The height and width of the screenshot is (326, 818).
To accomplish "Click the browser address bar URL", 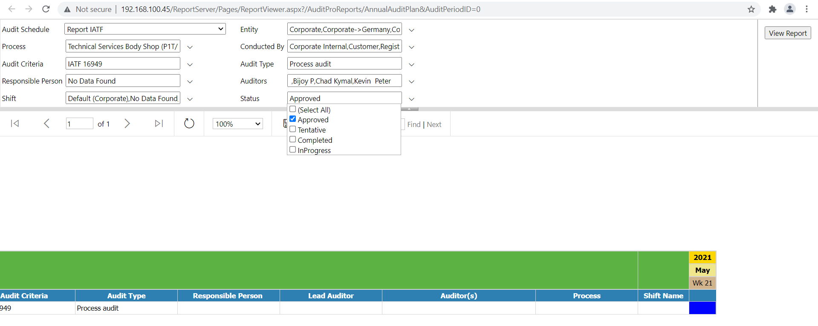I will [301, 9].
